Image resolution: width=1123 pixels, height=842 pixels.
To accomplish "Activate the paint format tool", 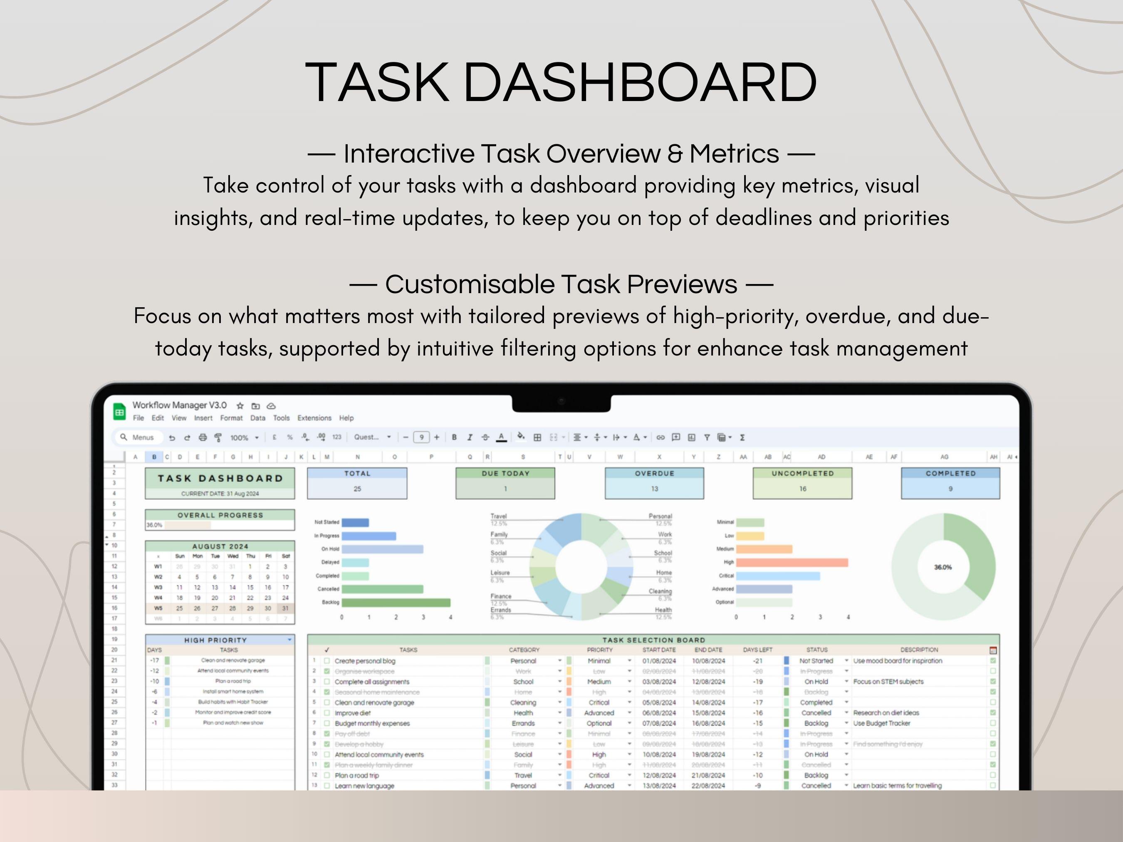I will click(218, 437).
